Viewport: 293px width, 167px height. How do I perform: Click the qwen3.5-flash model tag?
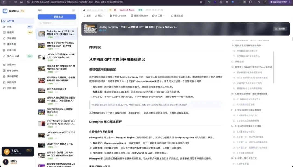click(127, 10)
